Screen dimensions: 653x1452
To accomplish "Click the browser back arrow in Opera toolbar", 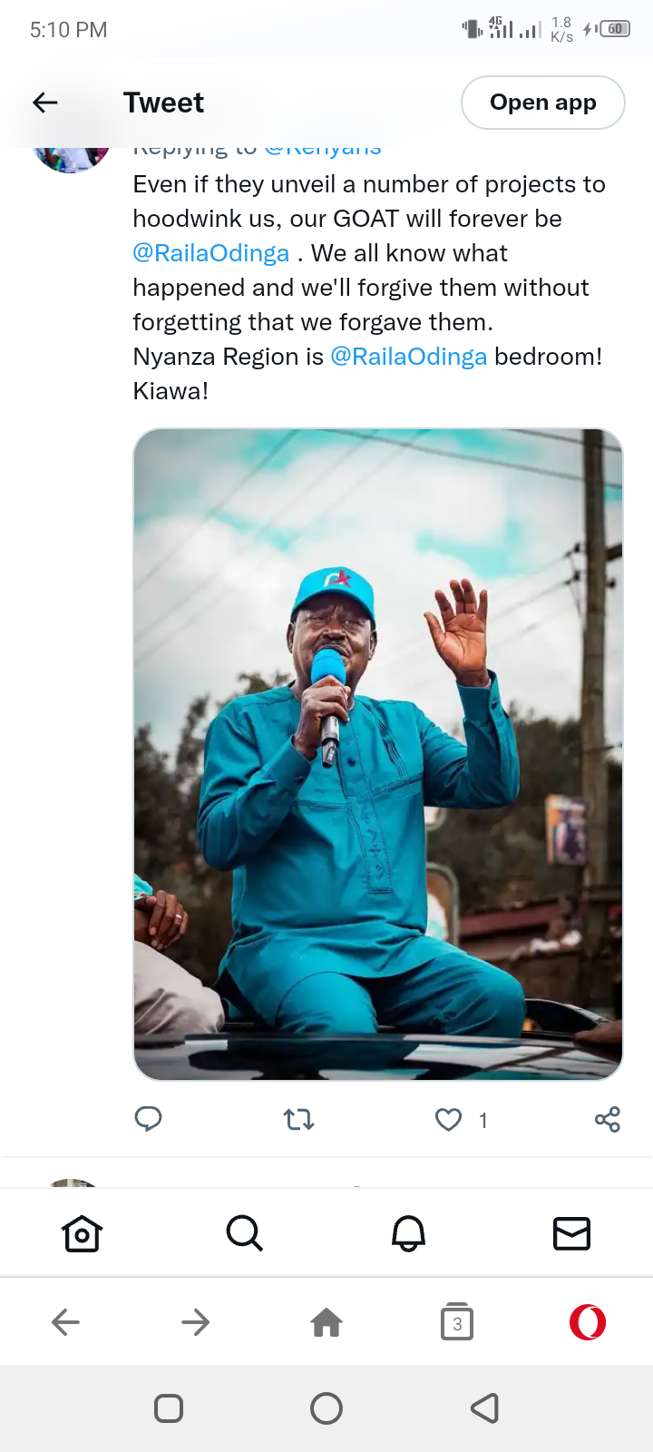I will (65, 1322).
